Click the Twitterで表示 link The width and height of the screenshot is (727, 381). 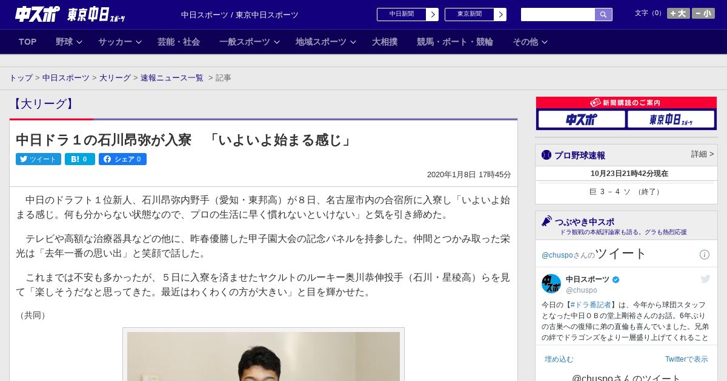click(x=686, y=359)
